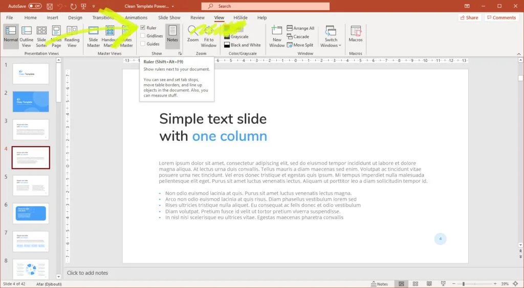Open the Help tab

coord(262,18)
